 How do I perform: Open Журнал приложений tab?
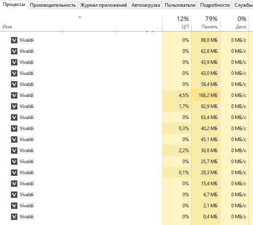point(103,5)
